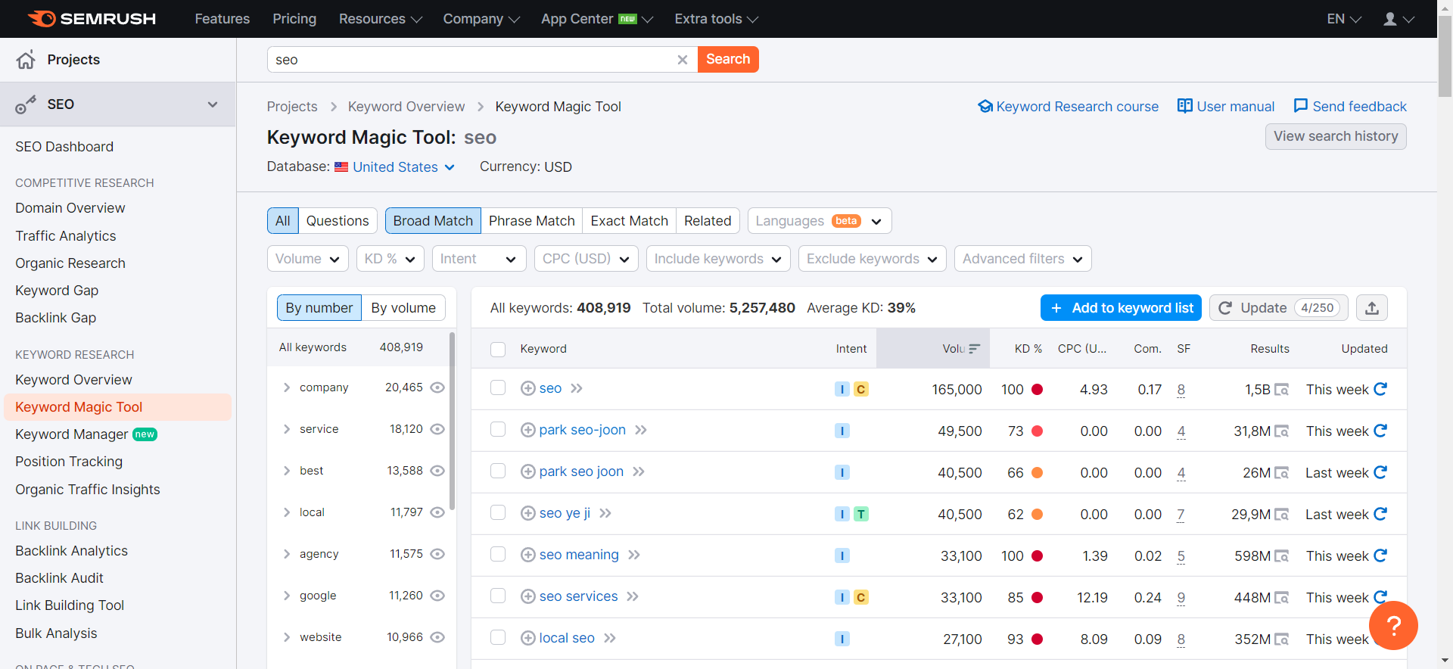1453x669 pixels.
Task: Add keyword 'seo' with plus icon
Action: pyautogui.click(x=528, y=388)
